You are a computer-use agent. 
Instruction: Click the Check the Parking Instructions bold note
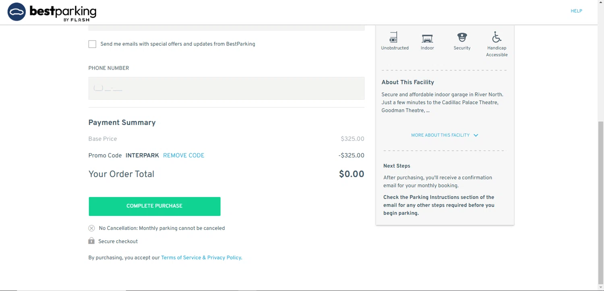tap(439, 205)
